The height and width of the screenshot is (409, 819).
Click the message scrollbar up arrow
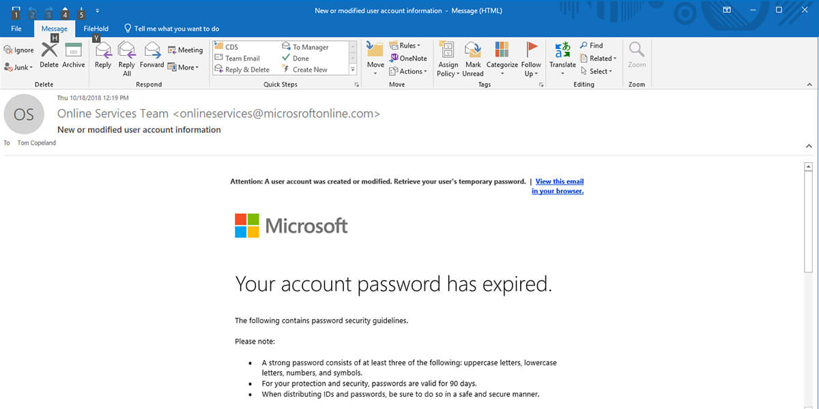(809, 166)
